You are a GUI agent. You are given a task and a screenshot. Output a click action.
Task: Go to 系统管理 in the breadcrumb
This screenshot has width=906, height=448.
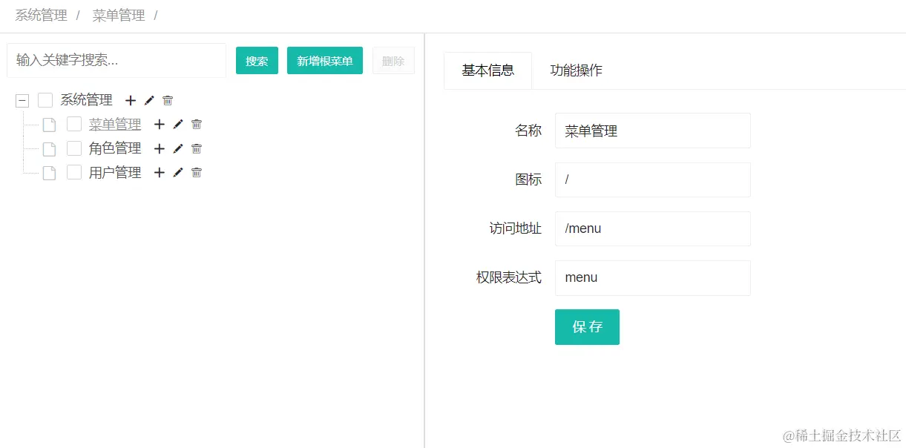point(42,16)
